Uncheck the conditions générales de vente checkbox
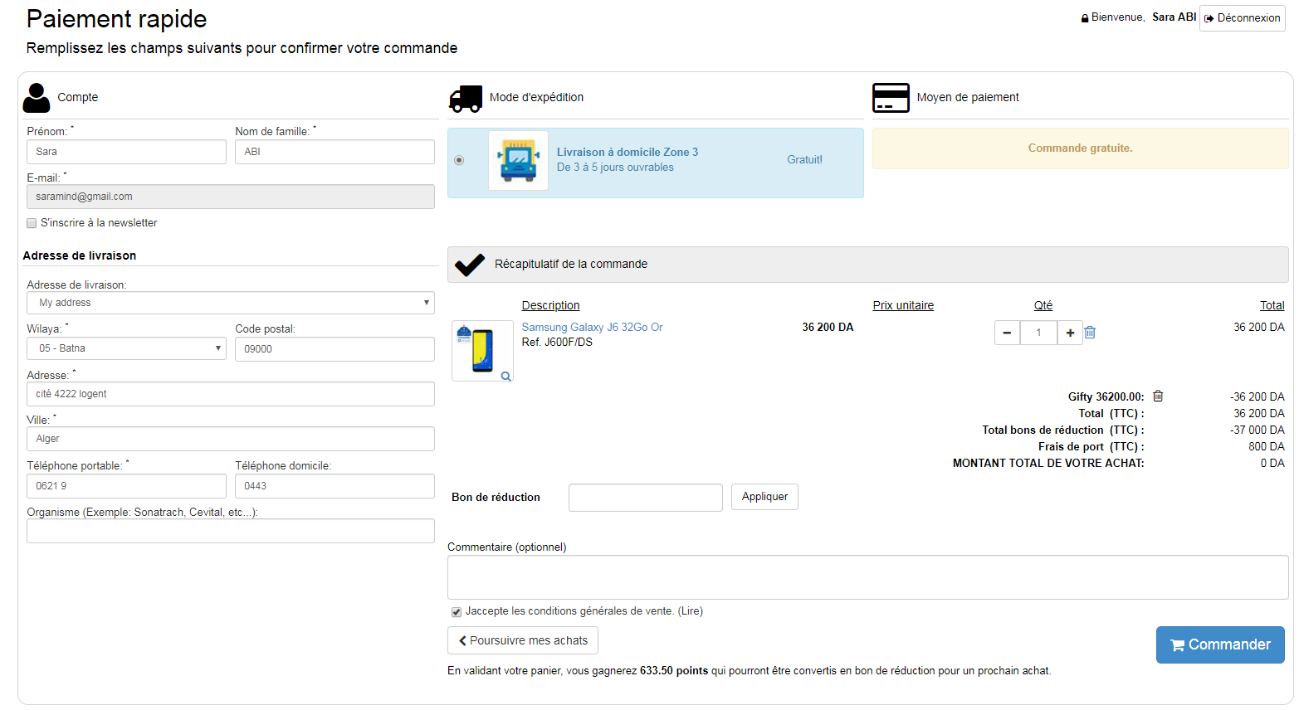This screenshot has height=710, width=1299. [457, 612]
